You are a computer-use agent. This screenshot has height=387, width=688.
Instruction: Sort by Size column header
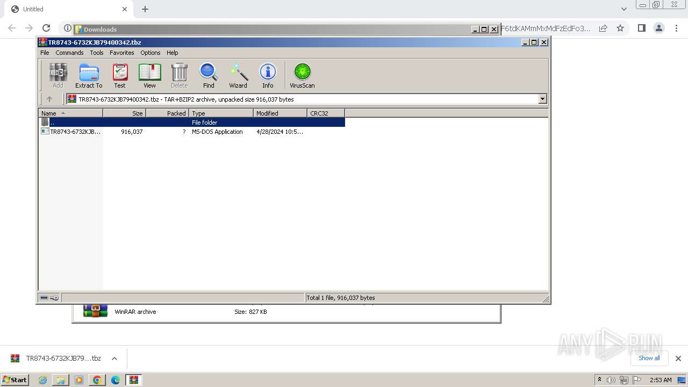click(x=124, y=113)
